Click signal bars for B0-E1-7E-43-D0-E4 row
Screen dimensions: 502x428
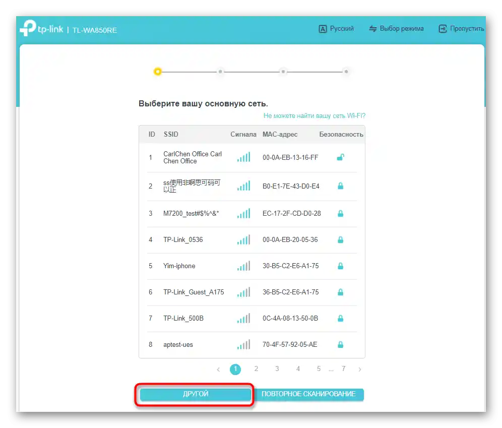243,186
